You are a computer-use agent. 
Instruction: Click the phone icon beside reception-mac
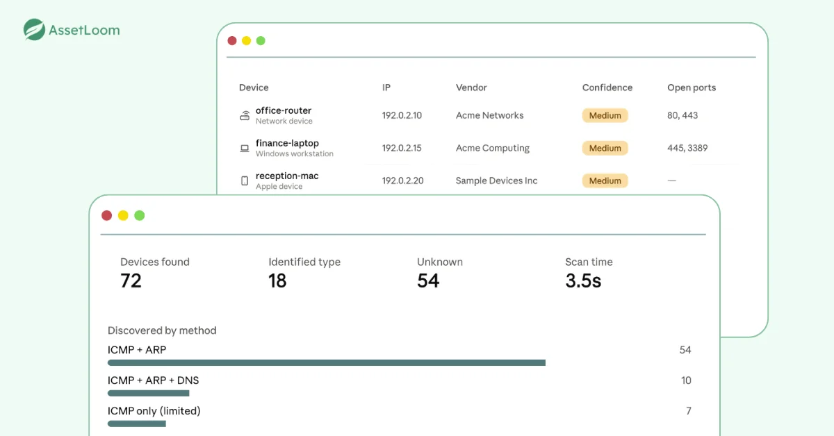[245, 181]
